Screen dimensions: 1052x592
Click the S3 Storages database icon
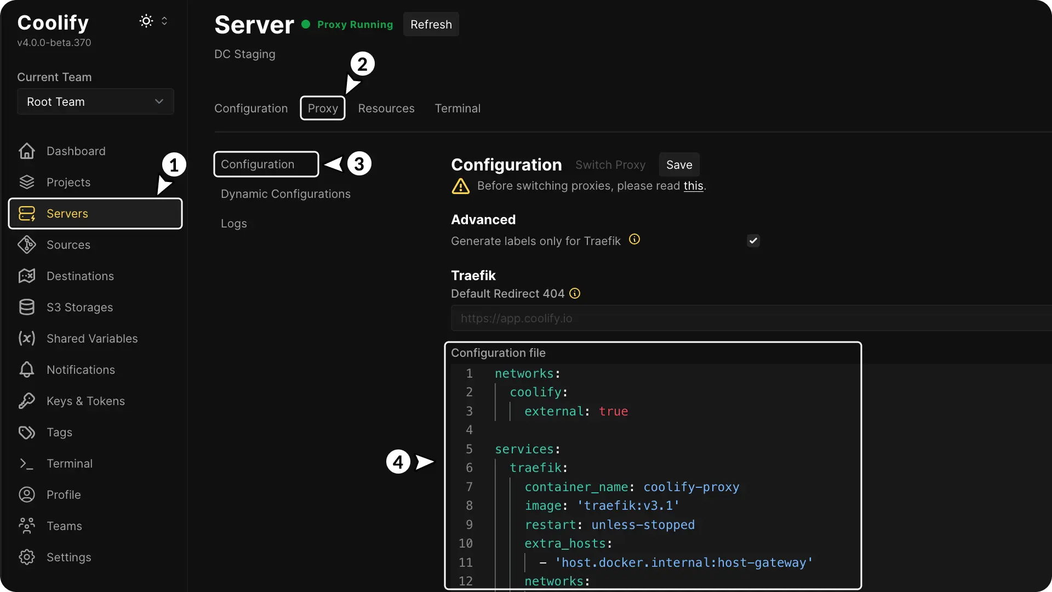click(x=26, y=307)
